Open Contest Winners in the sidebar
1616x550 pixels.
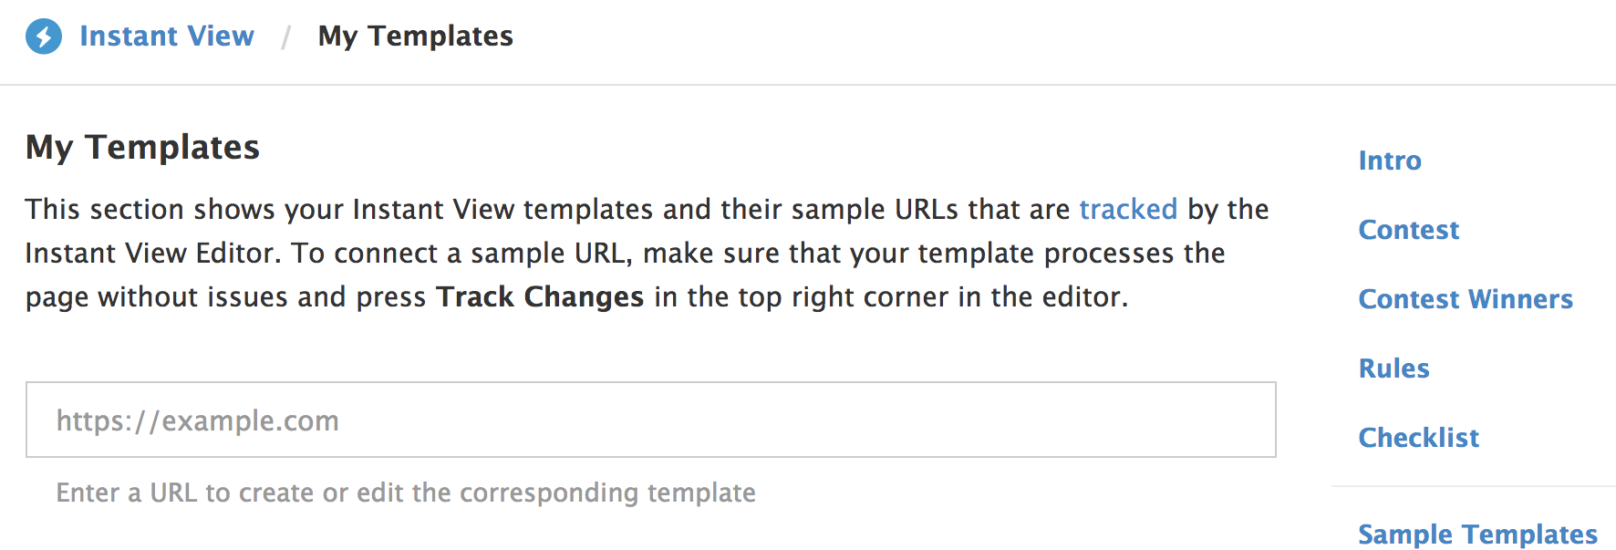(1465, 299)
